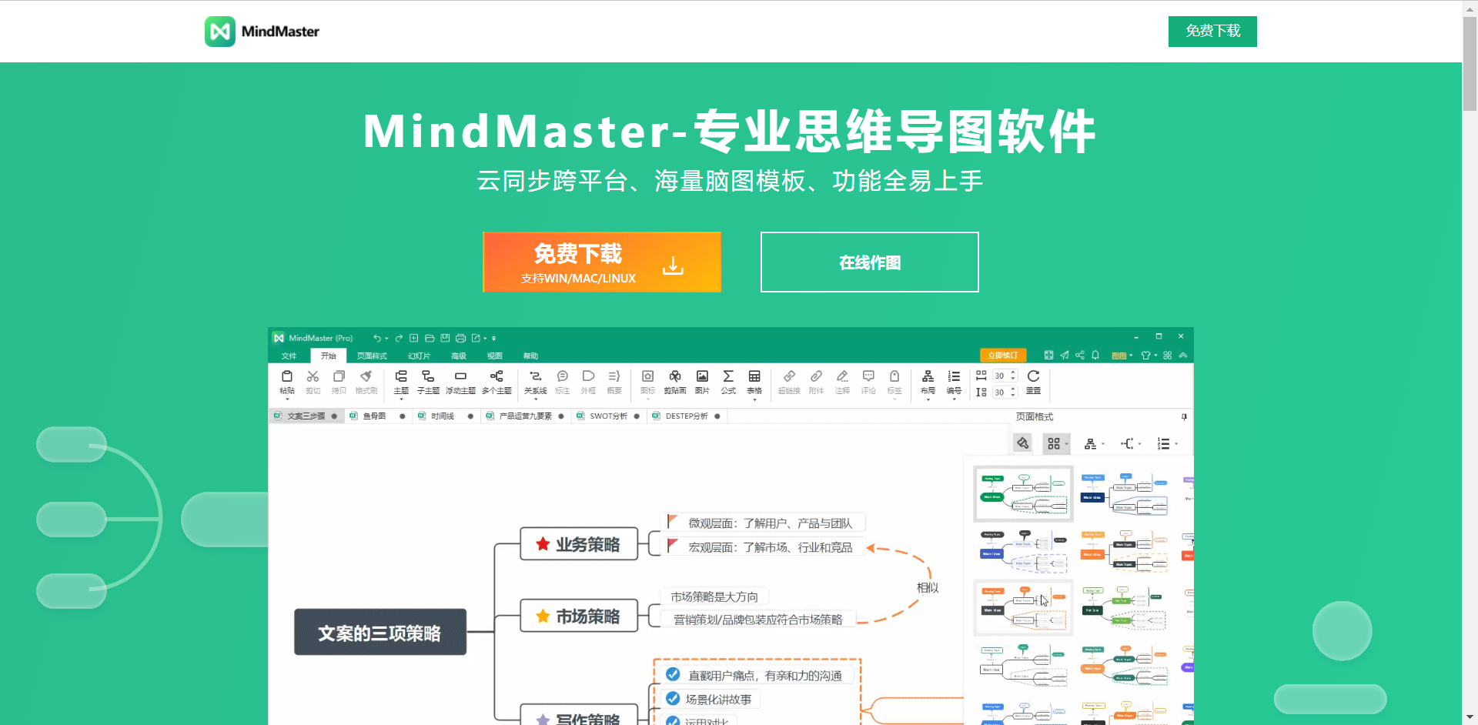
Task: Open the four-squares theme dropdown in 页面格式 panel
Action: pyautogui.click(x=1057, y=443)
